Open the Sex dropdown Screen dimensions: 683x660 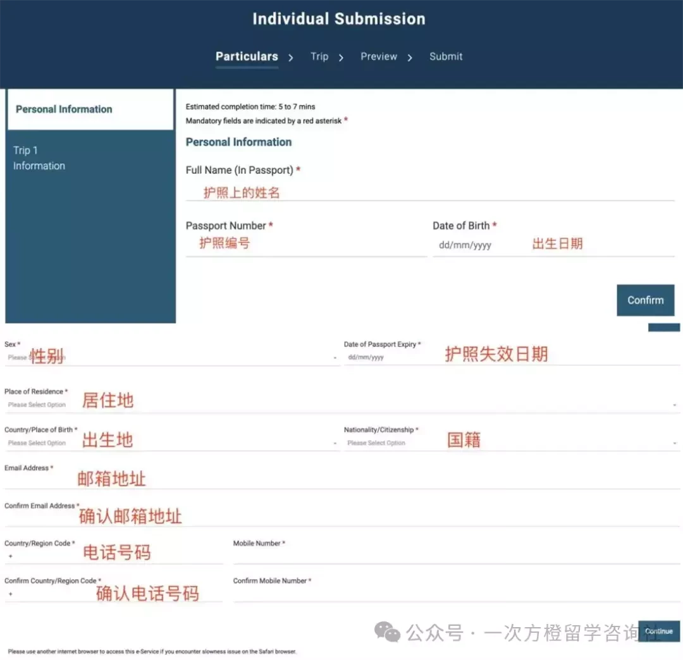coord(172,357)
